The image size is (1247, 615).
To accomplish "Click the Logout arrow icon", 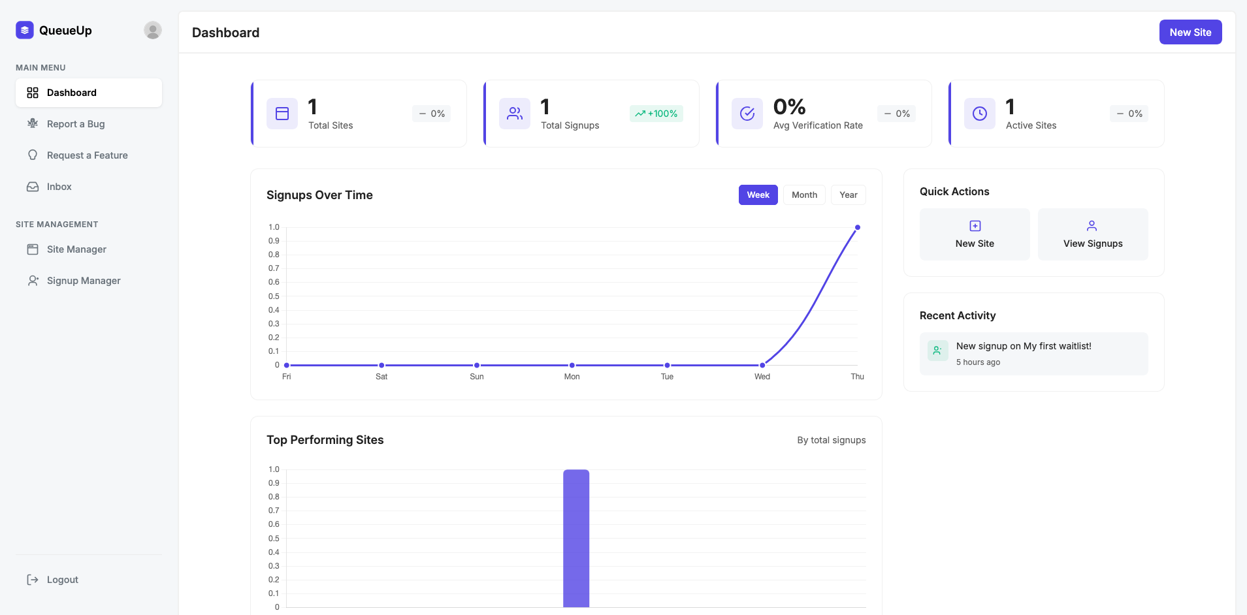I will pyautogui.click(x=33, y=580).
